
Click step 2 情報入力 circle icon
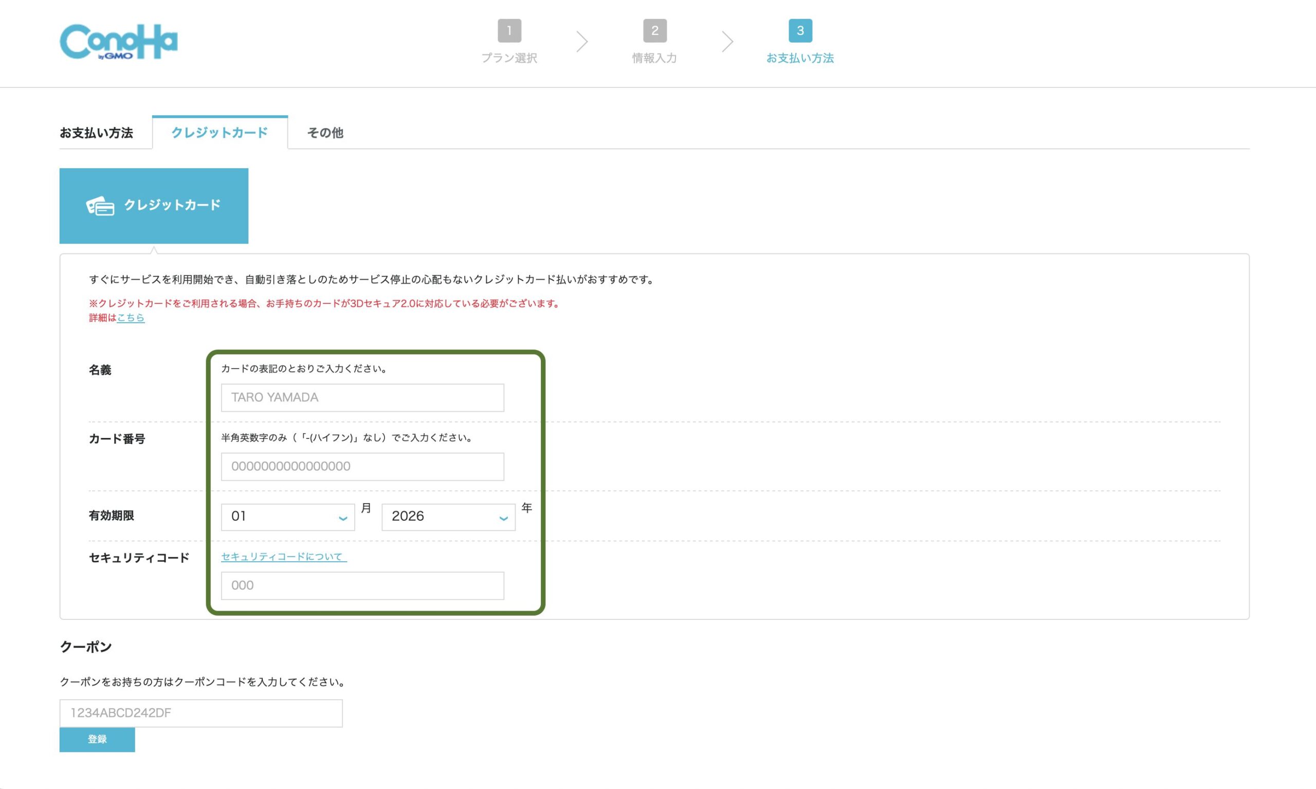point(655,30)
